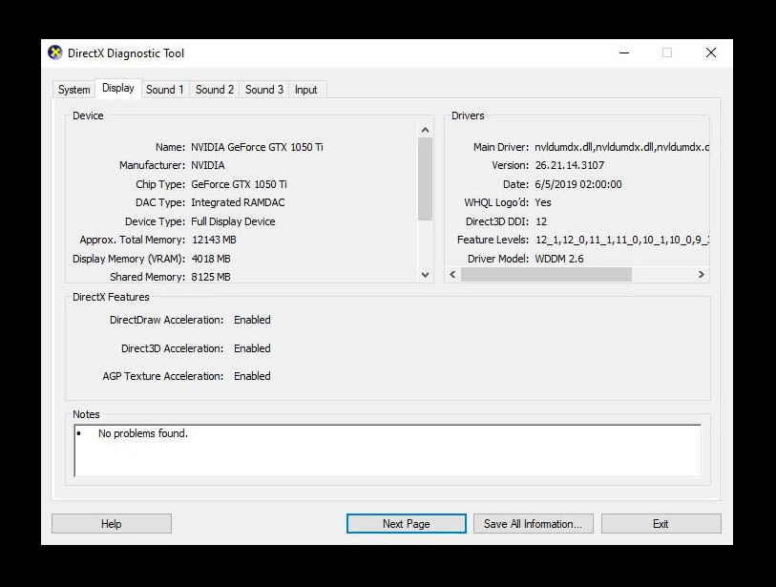Open the Sound 2 tab

point(215,90)
